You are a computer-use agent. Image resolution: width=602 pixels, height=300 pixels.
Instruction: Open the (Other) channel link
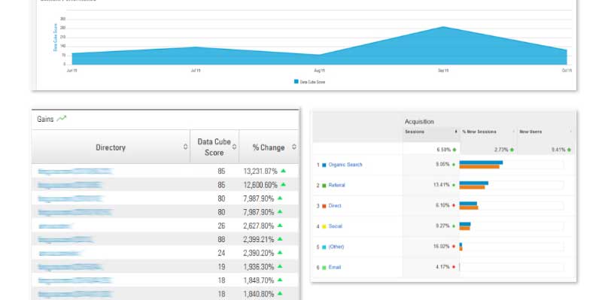336,247
